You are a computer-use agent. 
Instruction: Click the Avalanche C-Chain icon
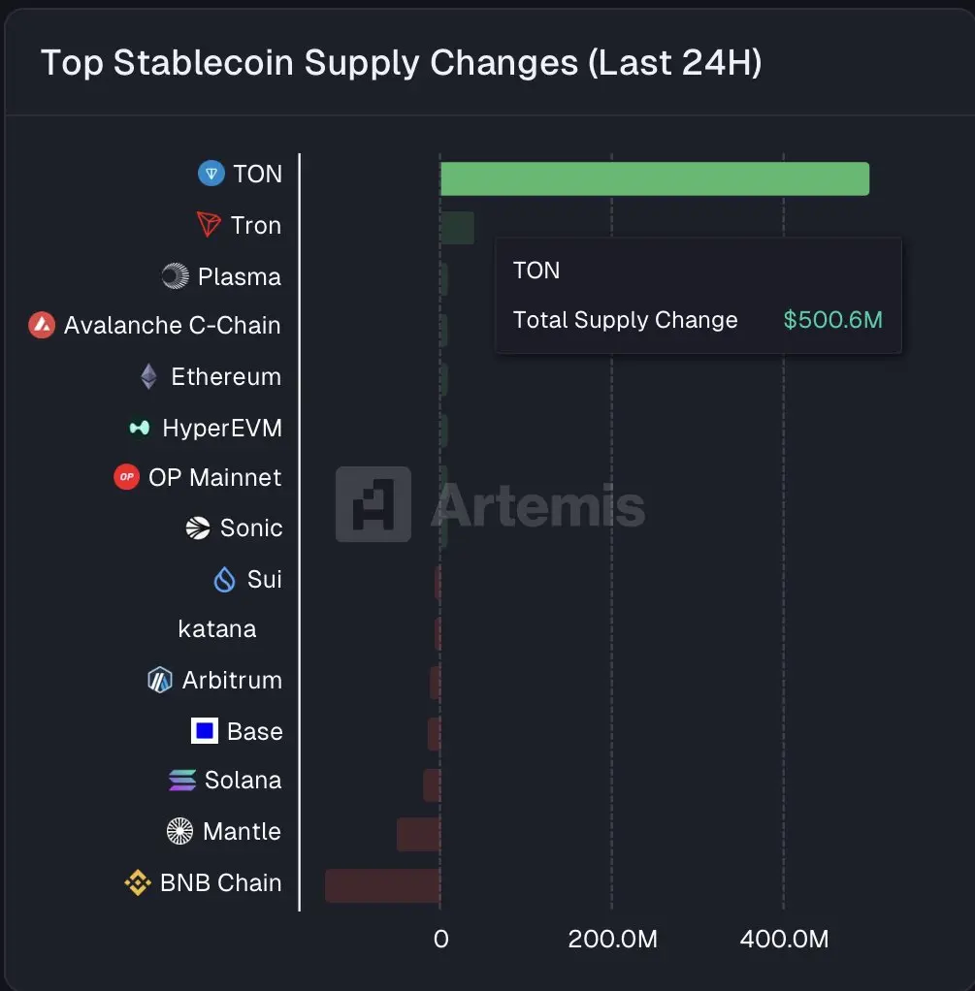click(42, 325)
